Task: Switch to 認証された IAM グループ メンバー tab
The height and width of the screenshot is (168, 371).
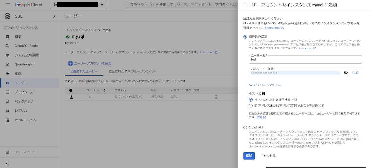Action: [x=132, y=71]
